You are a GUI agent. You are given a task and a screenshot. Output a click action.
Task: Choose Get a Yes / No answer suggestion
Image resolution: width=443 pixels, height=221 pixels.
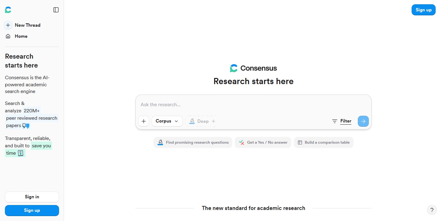point(263,142)
